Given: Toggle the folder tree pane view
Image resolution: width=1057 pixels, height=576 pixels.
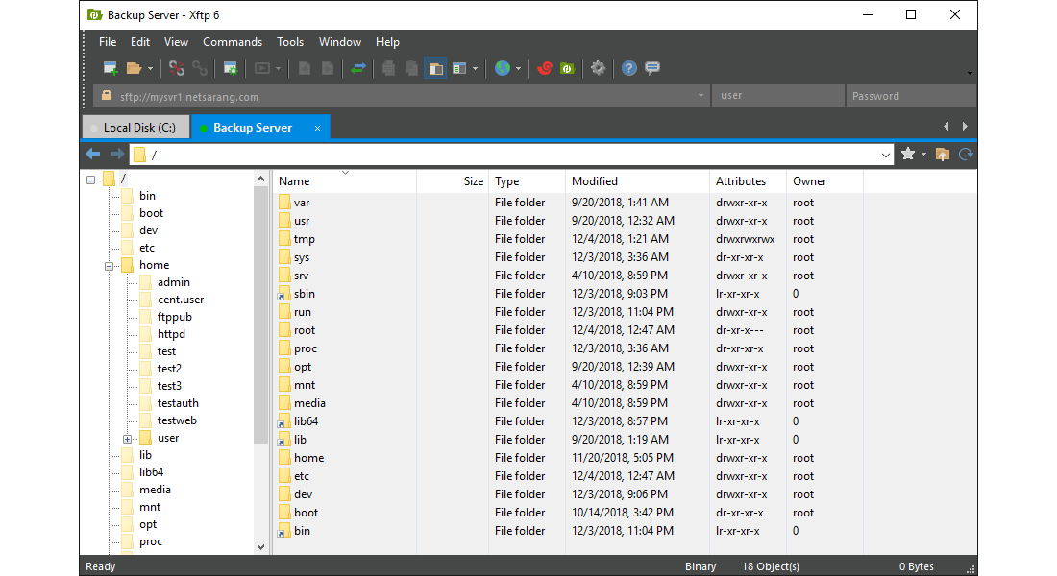Looking at the screenshot, I should pyautogui.click(x=435, y=67).
